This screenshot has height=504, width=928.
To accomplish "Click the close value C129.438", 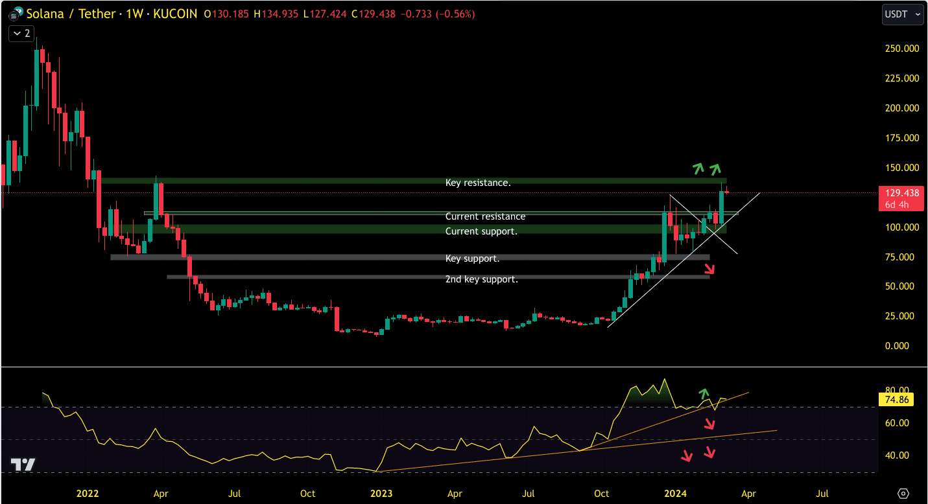I will coord(374,14).
